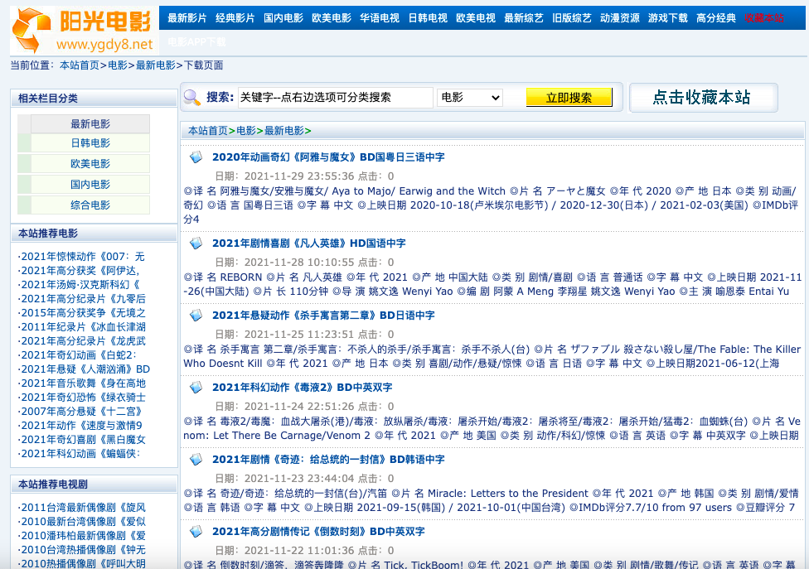Click the speaker icon next to 凡人英雄 entry
Viewport: 809px width, 569px height.
[x=196, y=244]
